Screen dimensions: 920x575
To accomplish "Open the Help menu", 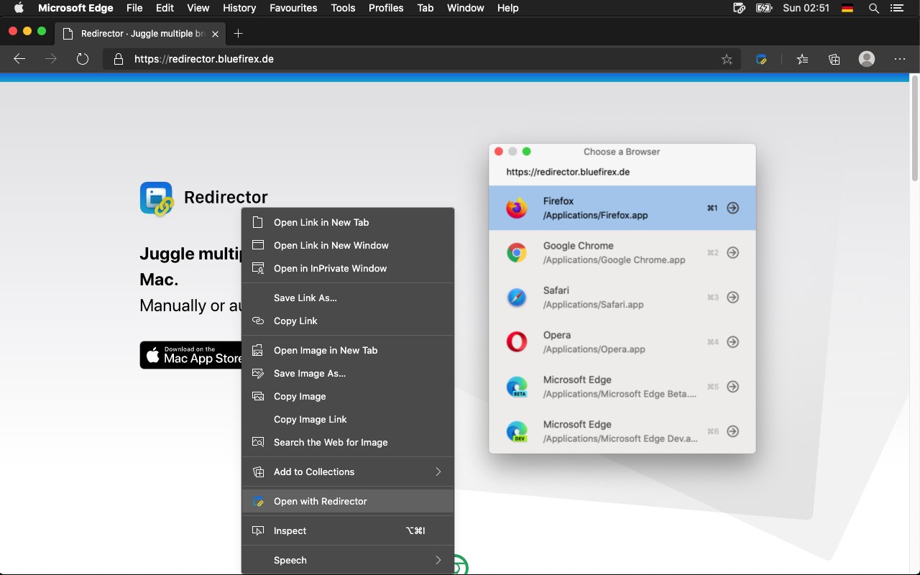I will [508, 8].
